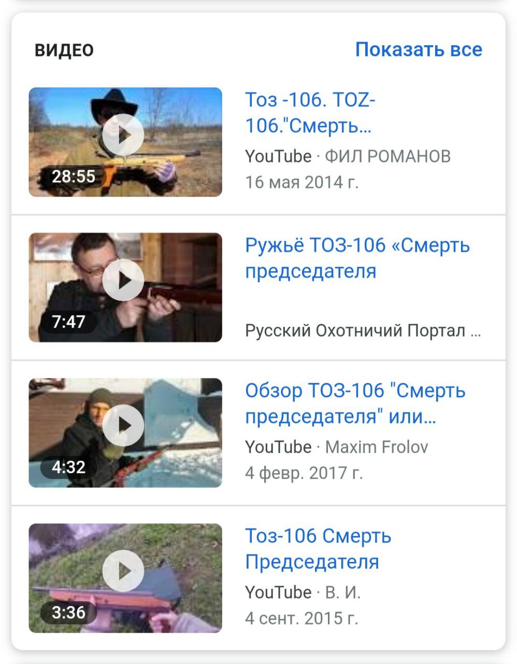This screenshot has height=664, width=517.
Task: Click the 28:55 duration badge
Action: [x=74, y=176]
